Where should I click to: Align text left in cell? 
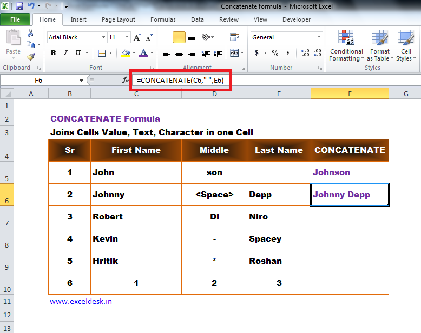pos(167,53)
